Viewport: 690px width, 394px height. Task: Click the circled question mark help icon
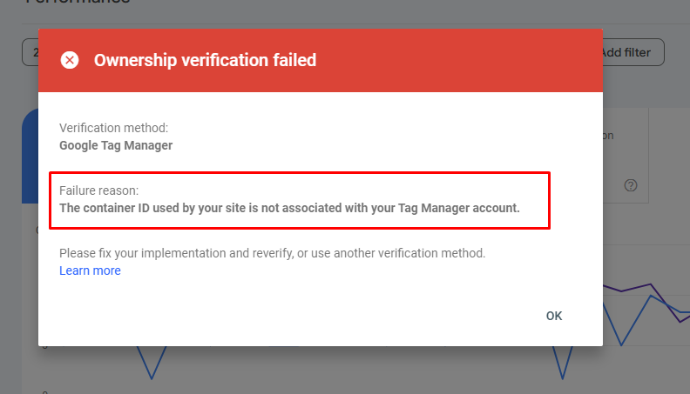631,185
